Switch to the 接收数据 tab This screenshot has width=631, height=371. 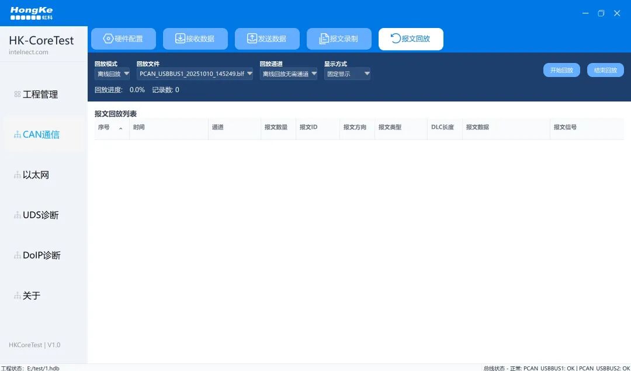click(x=195, y=39)
